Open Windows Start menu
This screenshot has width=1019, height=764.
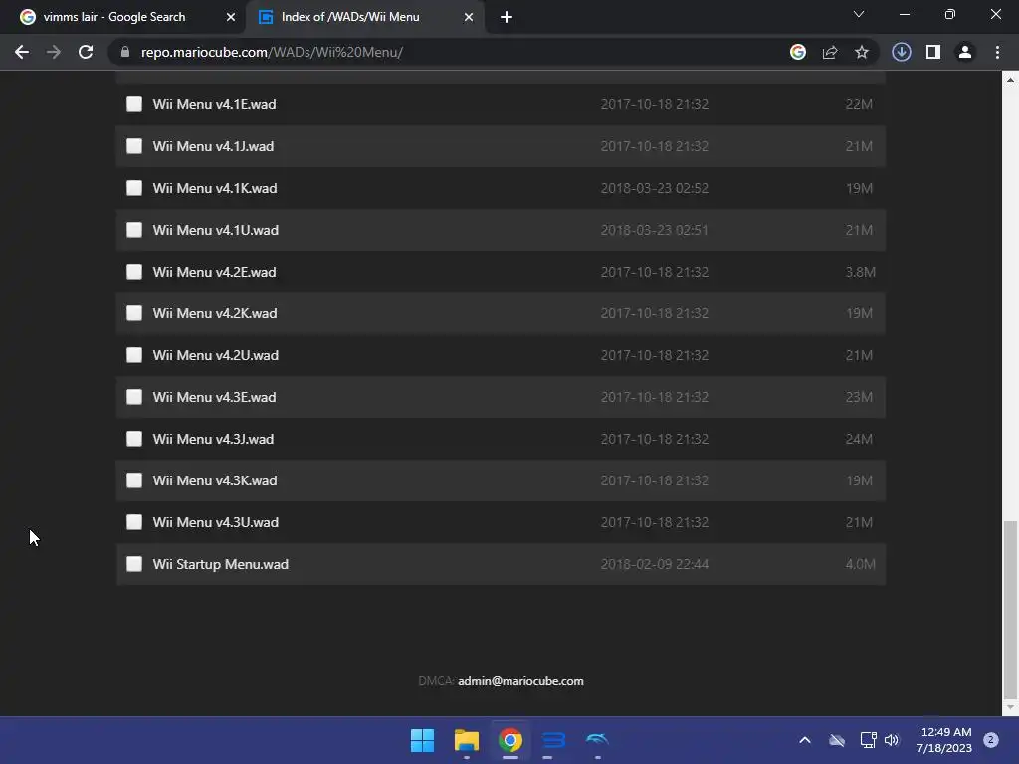[422, 740]
